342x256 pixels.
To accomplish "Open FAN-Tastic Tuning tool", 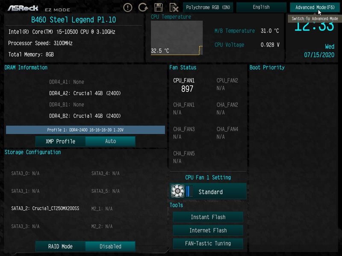I will 208,243.
